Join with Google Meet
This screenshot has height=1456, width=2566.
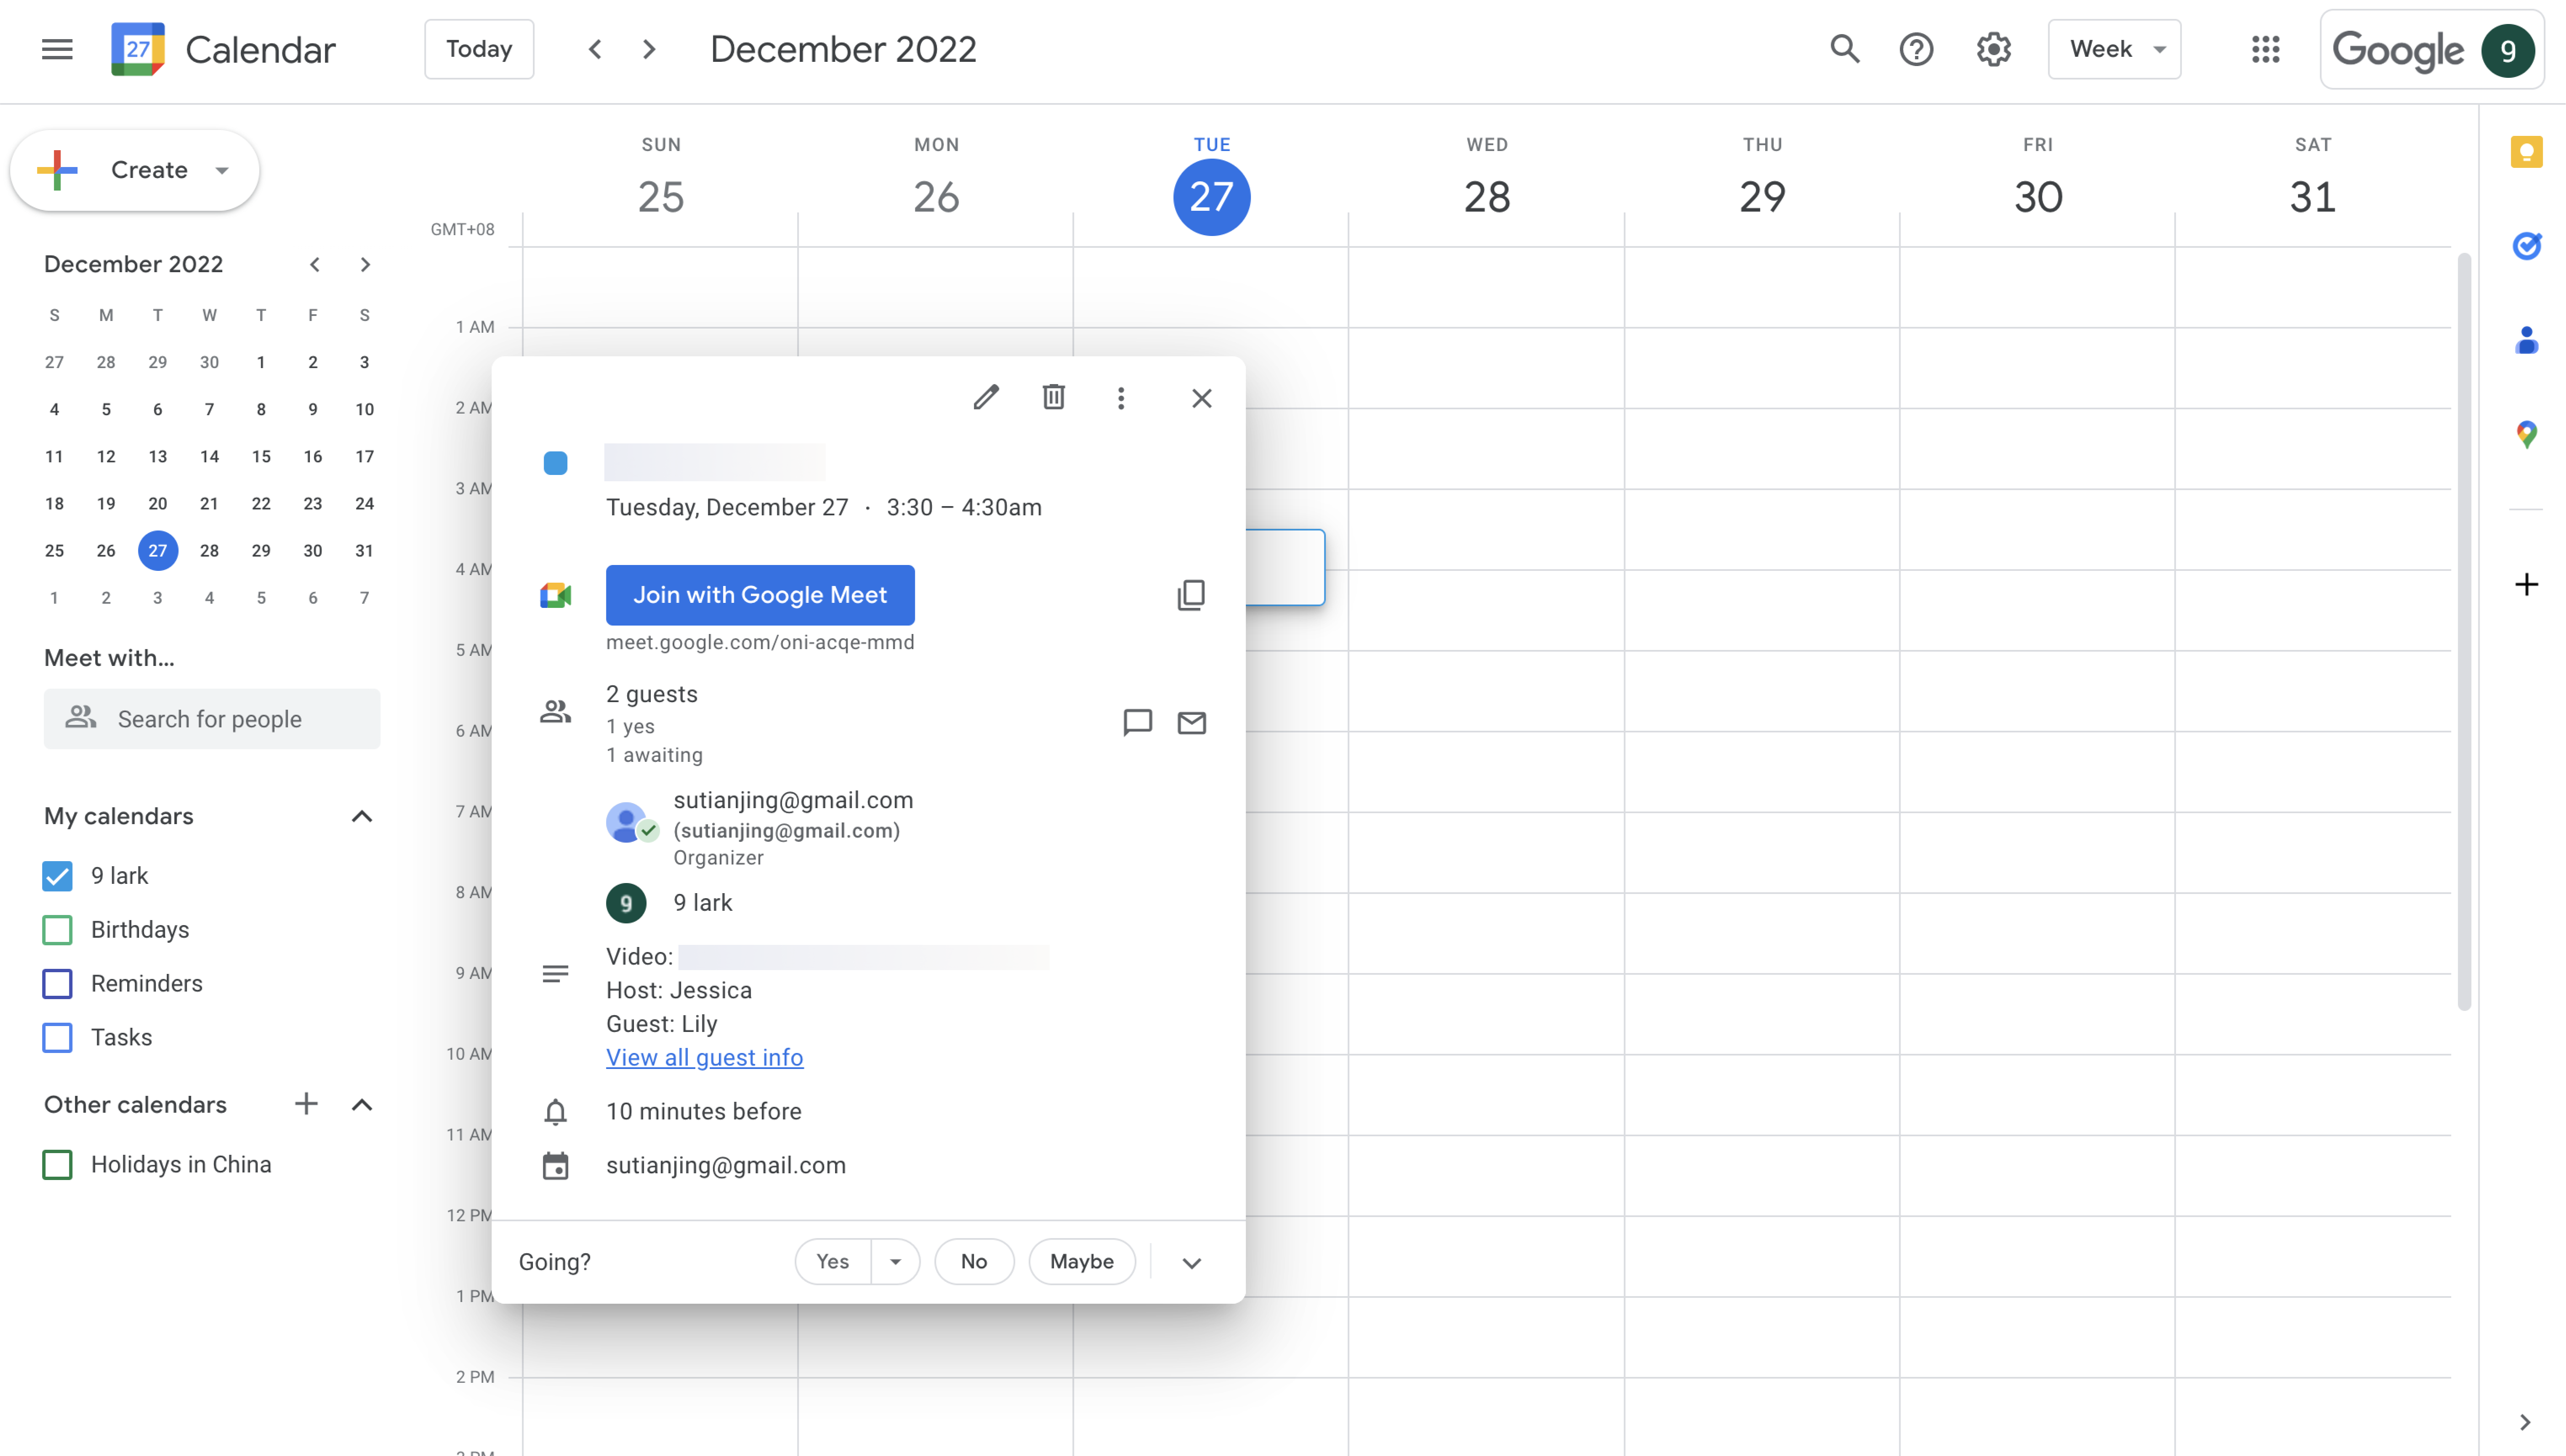pos(759,595)
